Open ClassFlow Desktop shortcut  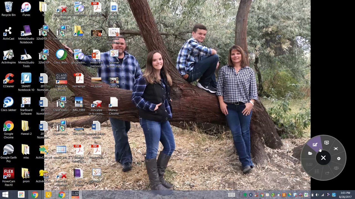pos(61,82)
